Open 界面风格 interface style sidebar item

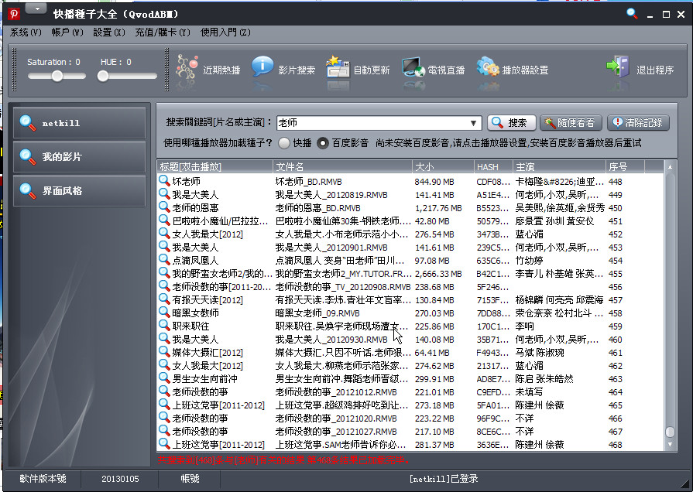point(80,190)
